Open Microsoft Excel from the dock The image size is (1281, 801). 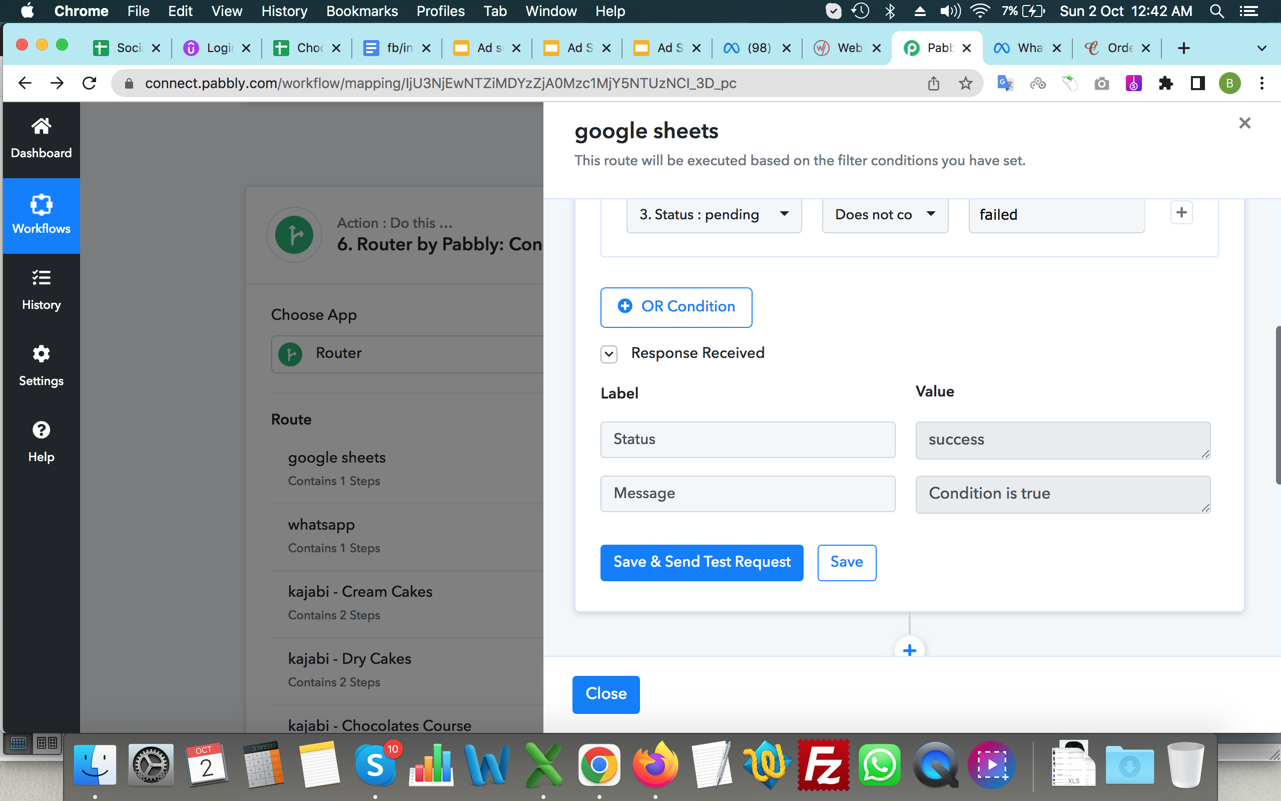pyautogui.click(x=543, y=765)
